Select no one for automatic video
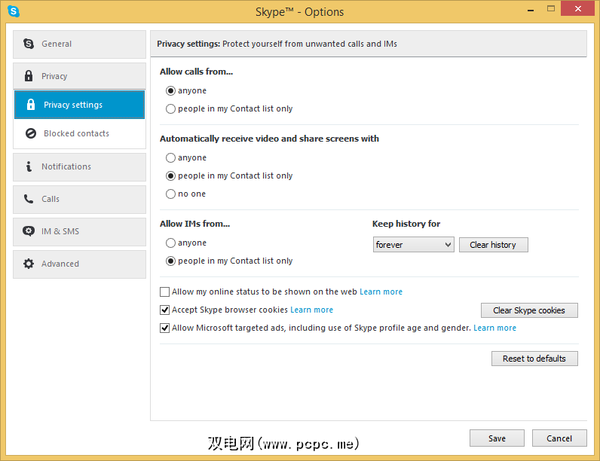Image resolution: width=600 pixels, height=461 pixels. coord(170,194)
